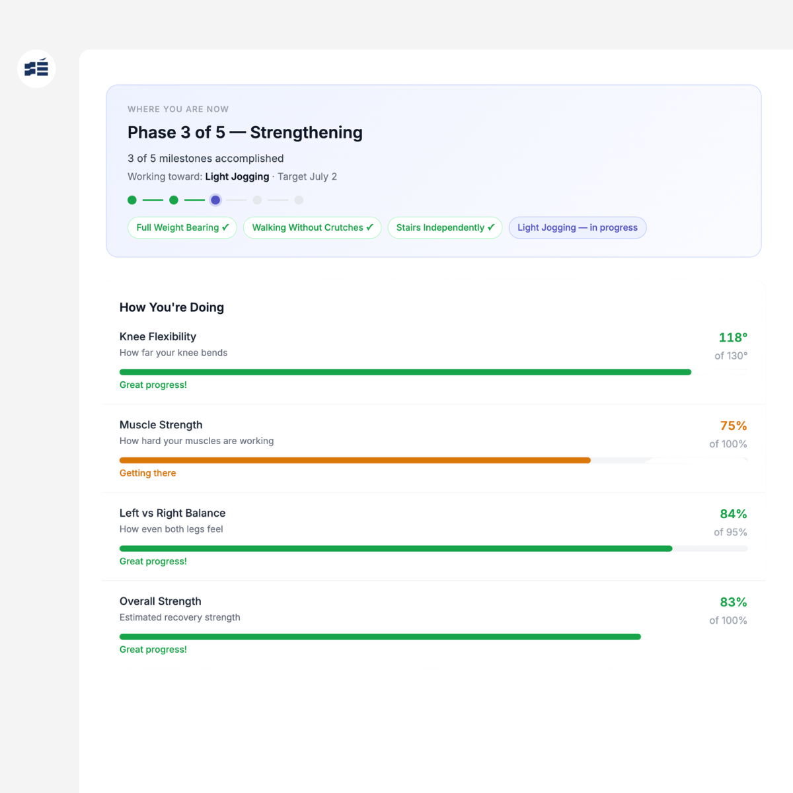Click 'How even both legs feel' description
Viewport: 793px width, 793px height.
point(171,529)
